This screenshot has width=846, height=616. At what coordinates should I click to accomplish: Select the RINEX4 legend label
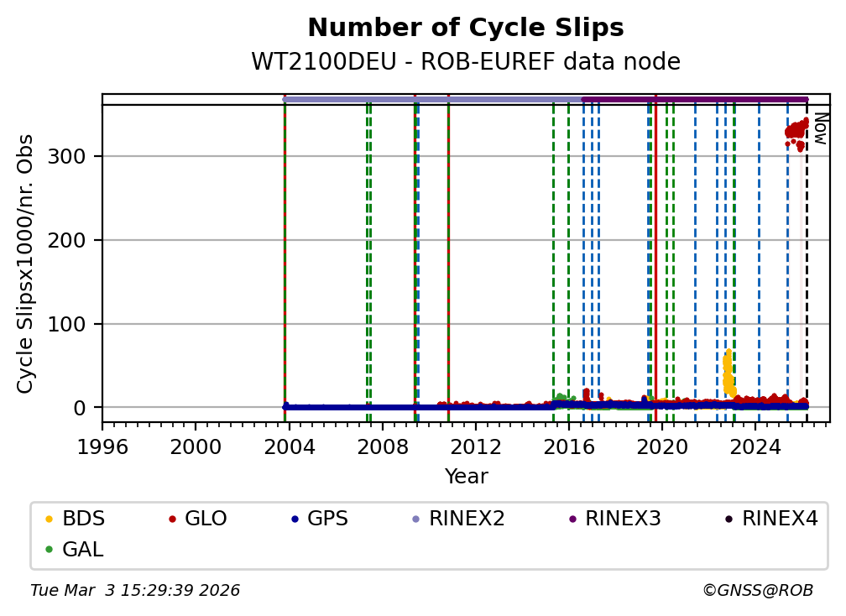780,519
